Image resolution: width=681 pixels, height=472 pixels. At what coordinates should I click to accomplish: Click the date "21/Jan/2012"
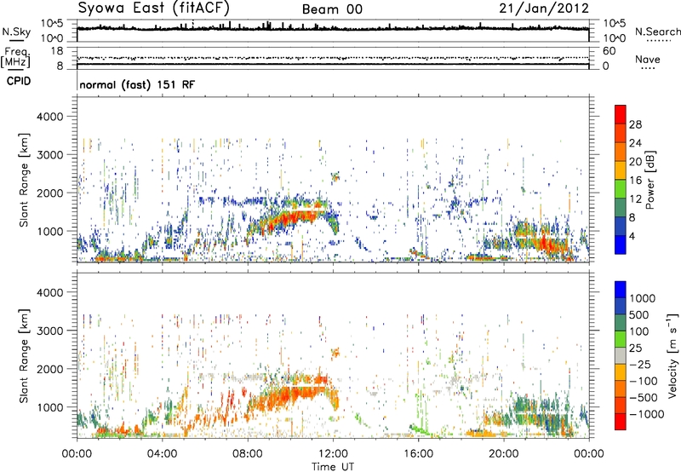544,8
